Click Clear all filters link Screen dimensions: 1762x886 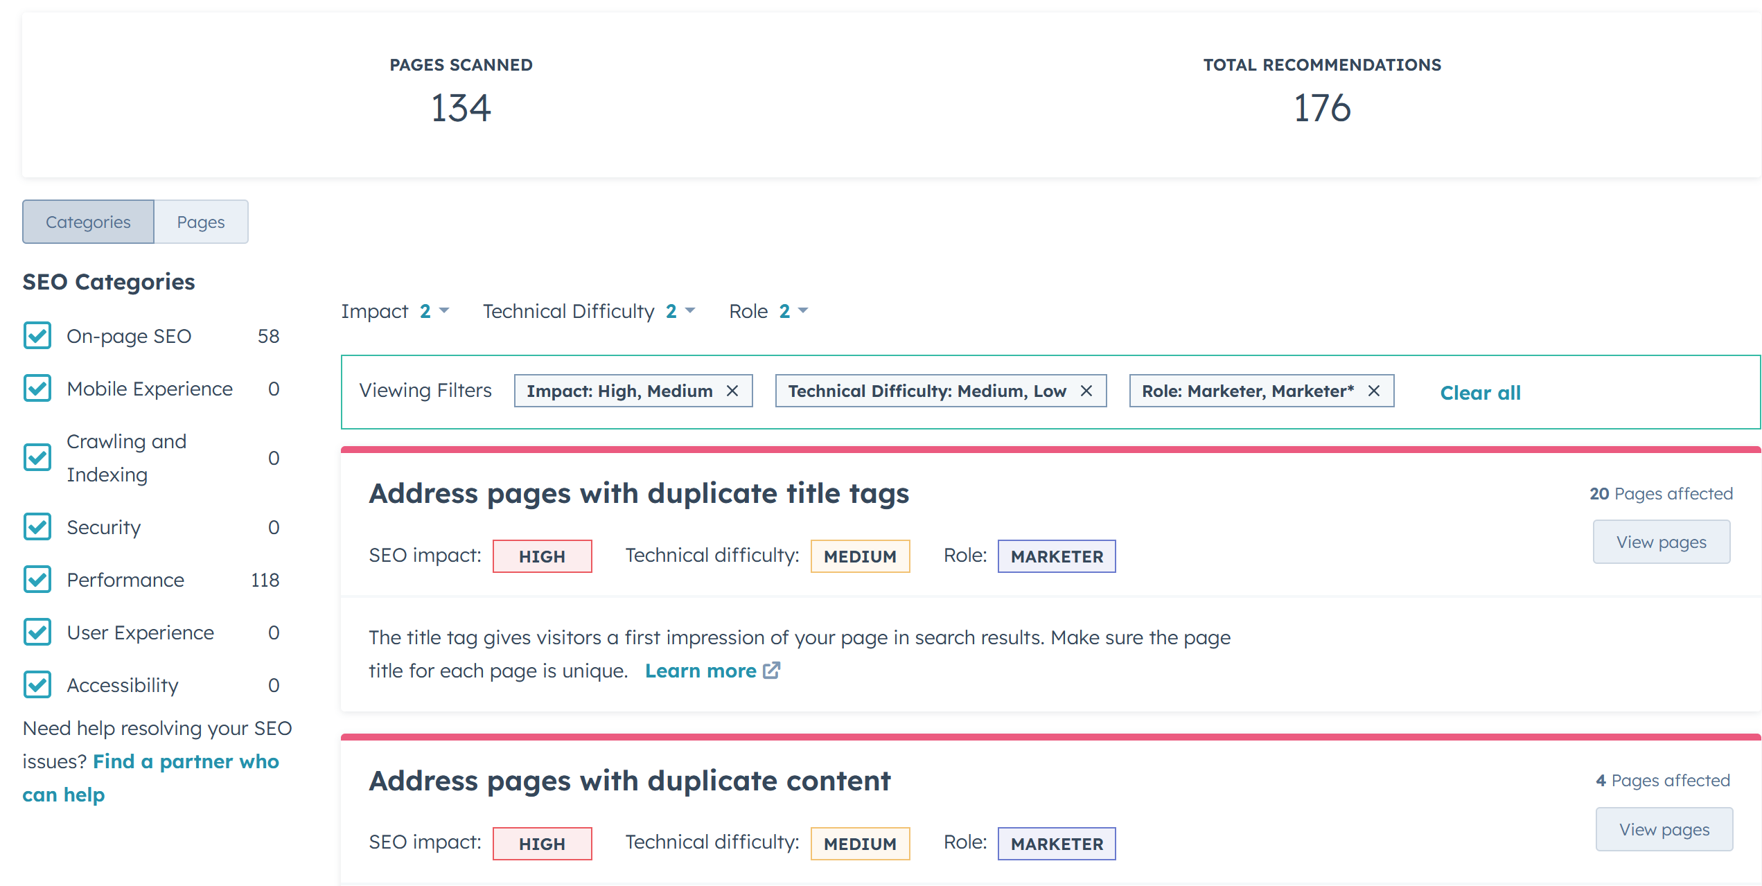coord(1479,392)
